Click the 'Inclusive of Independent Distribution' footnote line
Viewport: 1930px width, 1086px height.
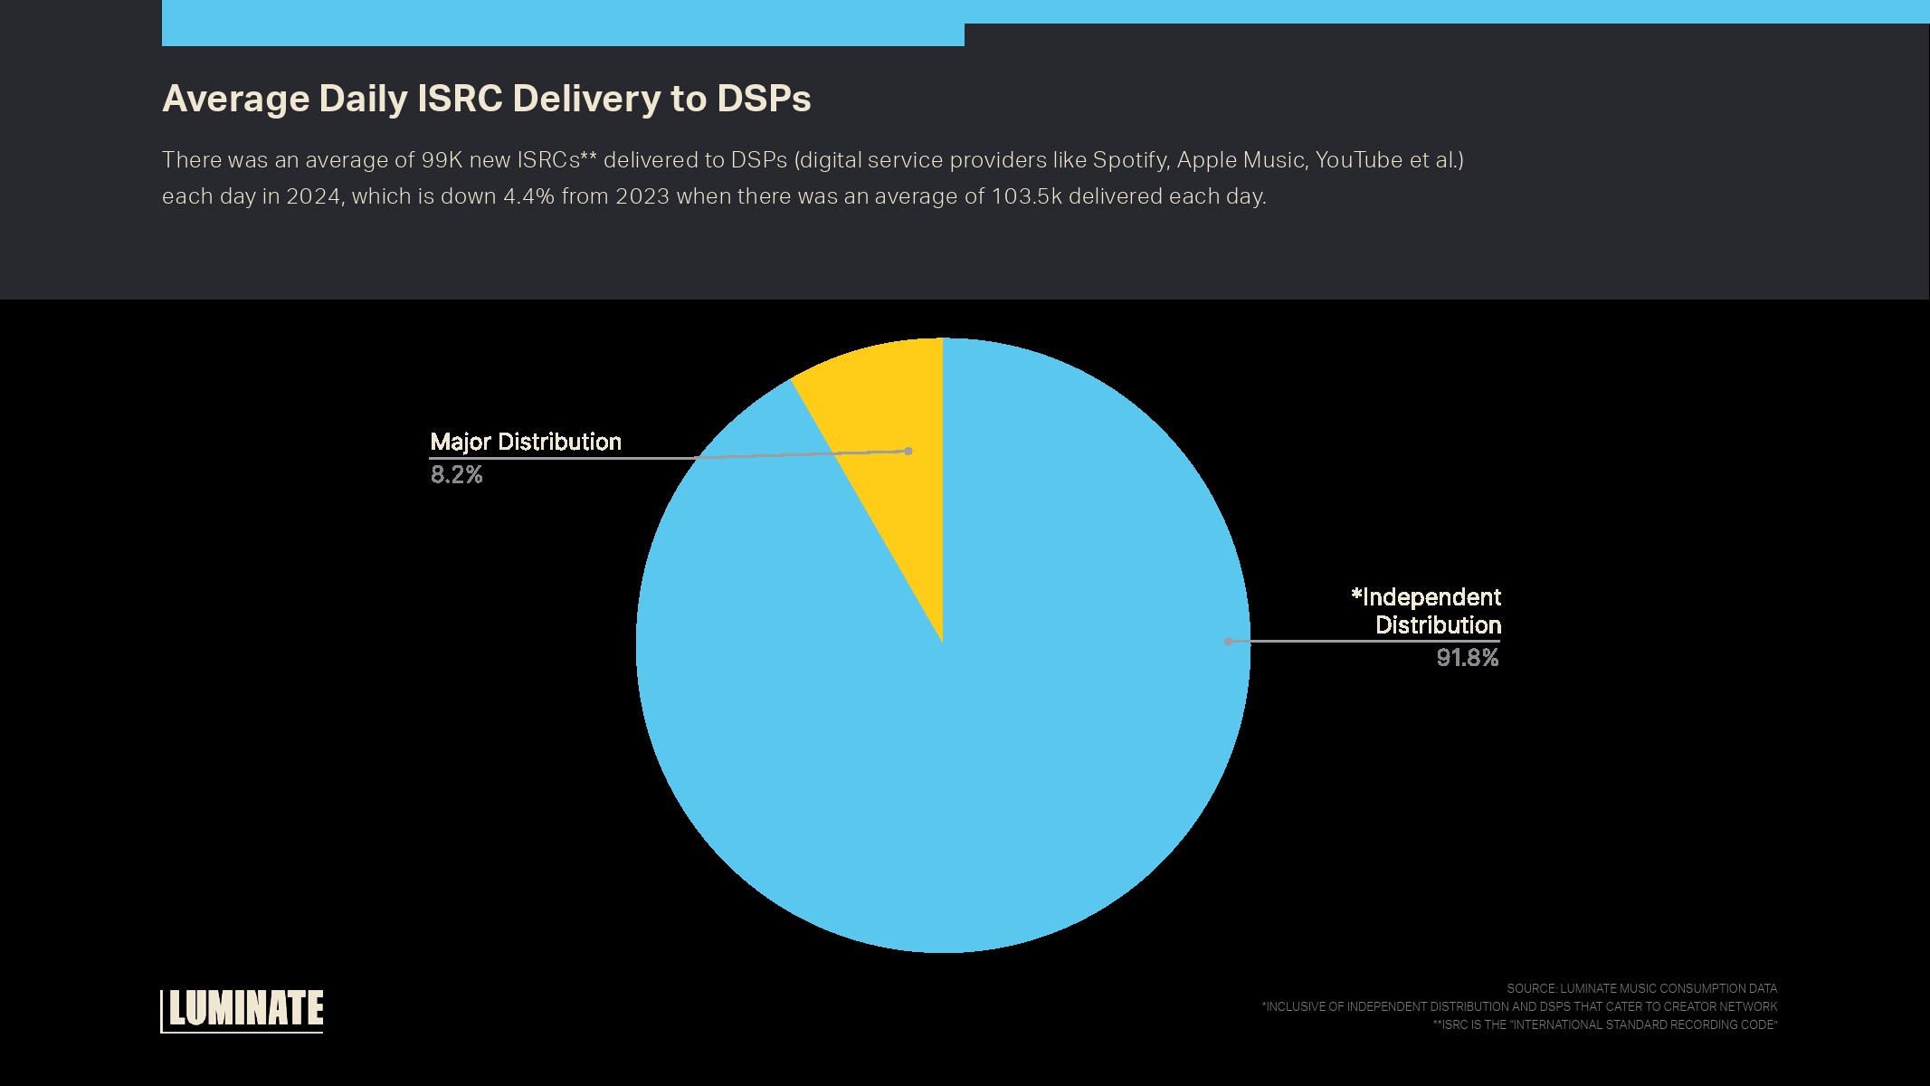coord(1519,1006)
